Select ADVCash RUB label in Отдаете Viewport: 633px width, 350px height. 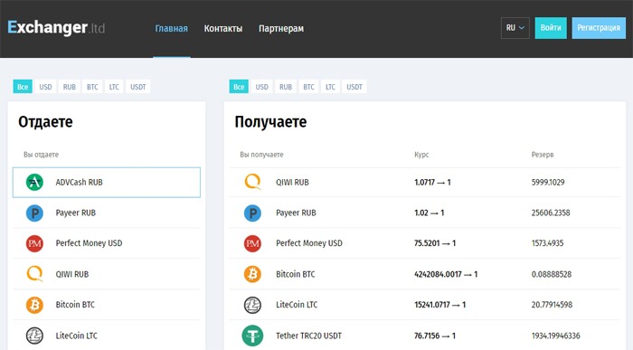tap(80, 183)
